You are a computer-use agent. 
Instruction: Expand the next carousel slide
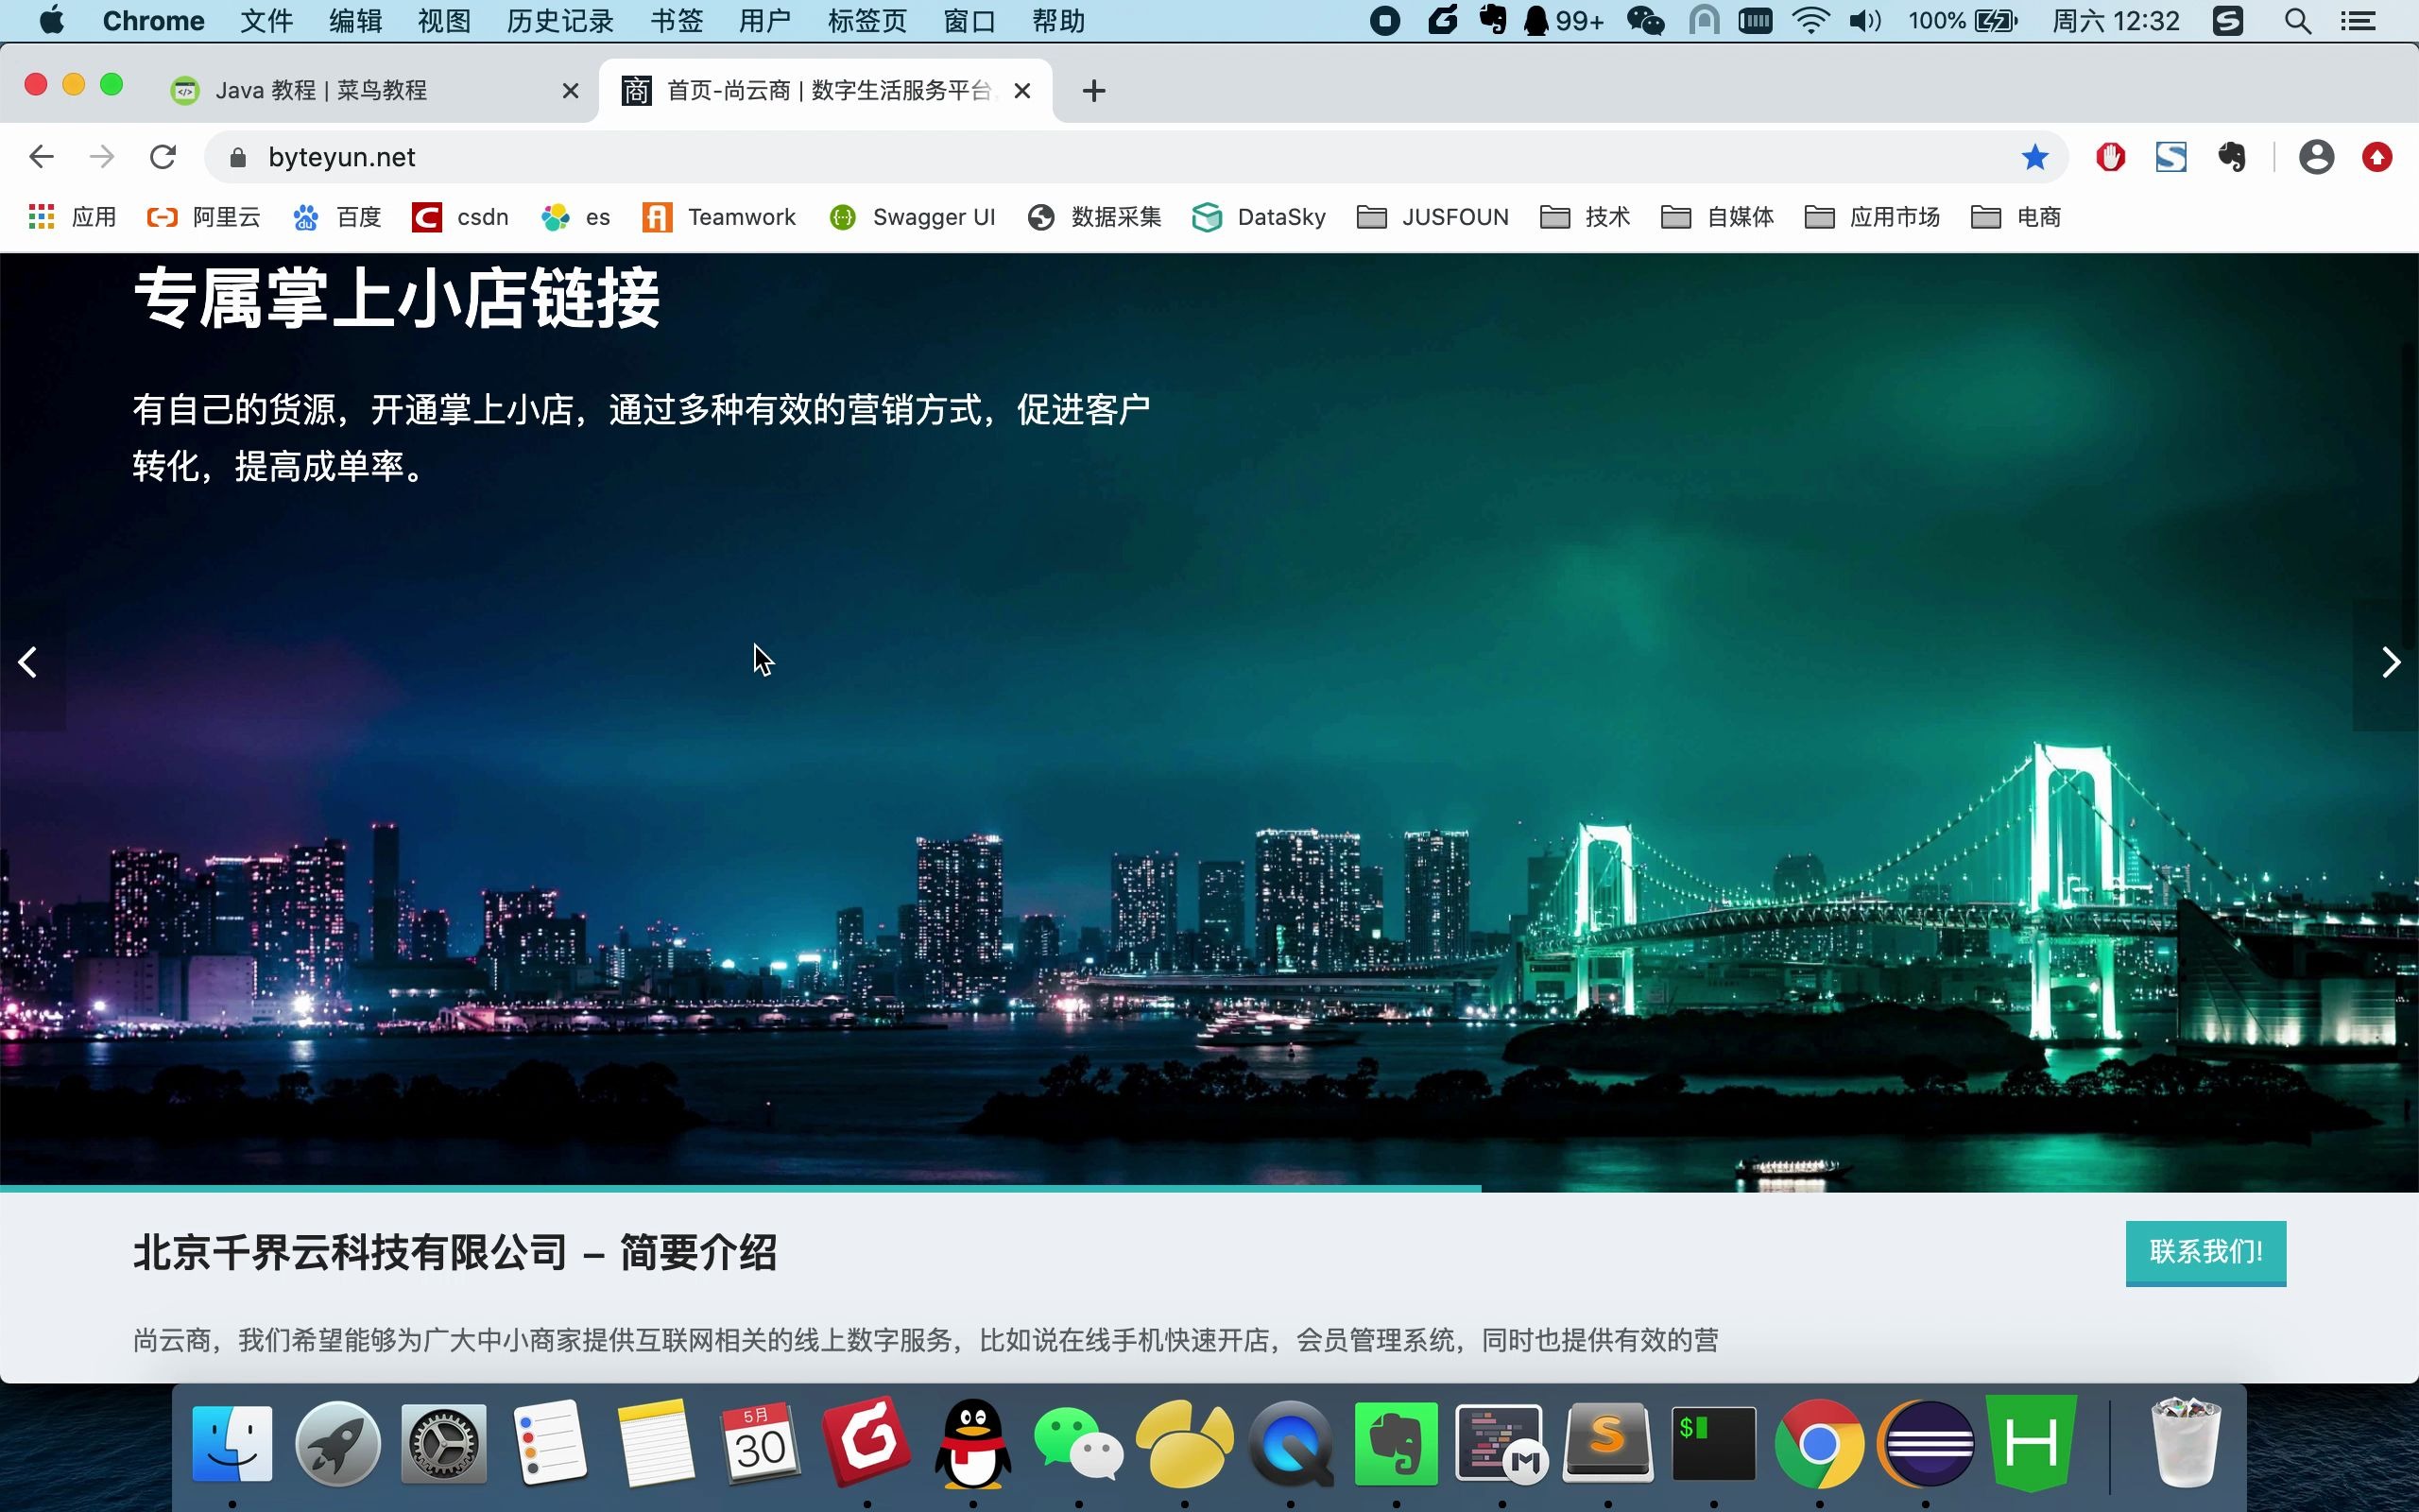click(x=2390, y=661)
